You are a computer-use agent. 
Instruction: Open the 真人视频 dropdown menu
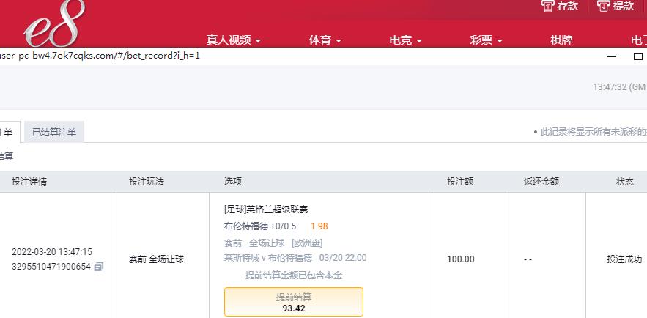click(x=234, y=40)
